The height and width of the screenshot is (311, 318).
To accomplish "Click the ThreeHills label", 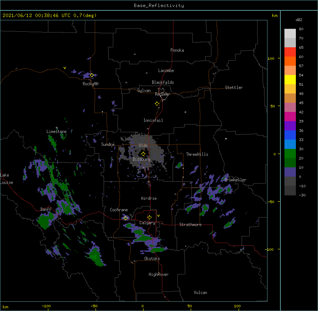I will point(197,154).
